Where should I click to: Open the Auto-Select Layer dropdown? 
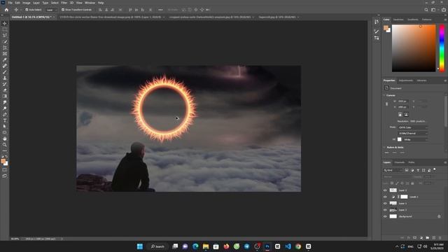click(52, 10)
